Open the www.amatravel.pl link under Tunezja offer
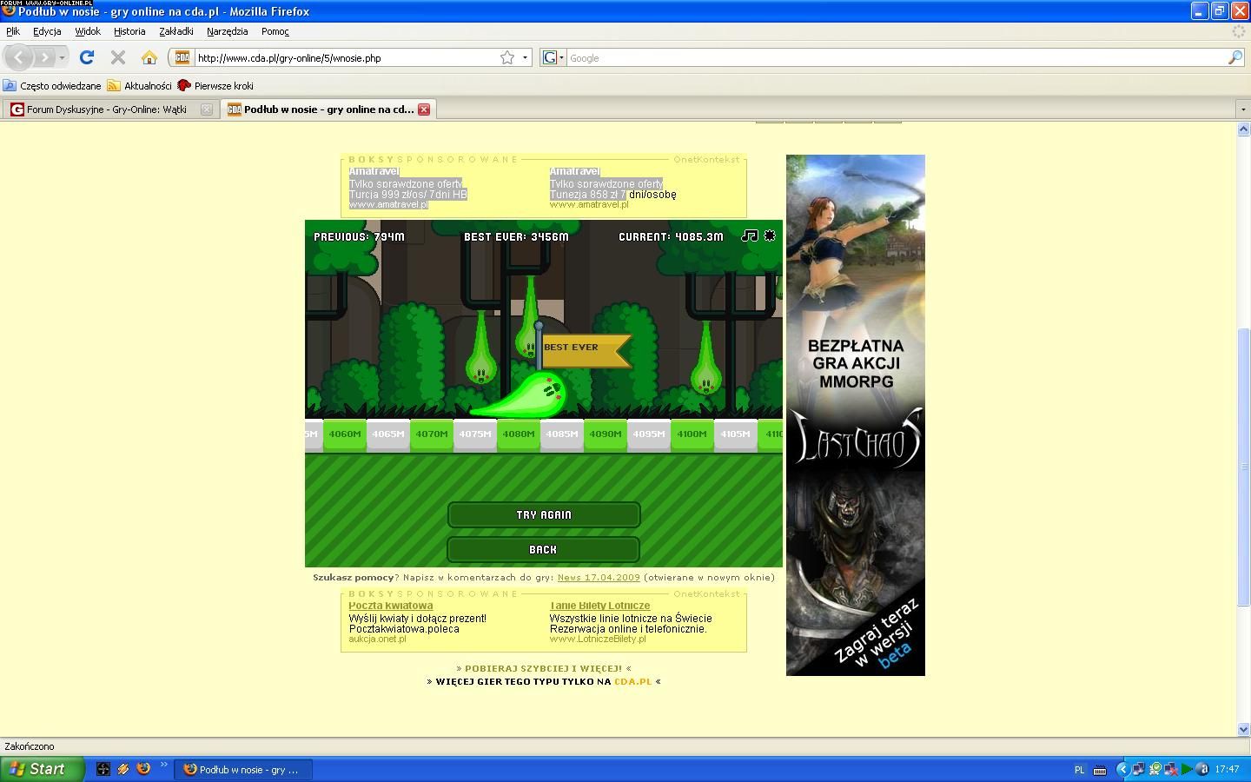1251x782 pixels. click(589, 204)
